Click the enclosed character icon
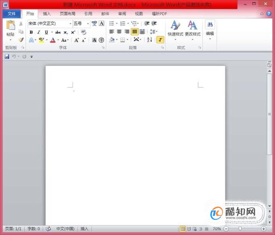Screen dimensions: 275x235 pos(101,40)
